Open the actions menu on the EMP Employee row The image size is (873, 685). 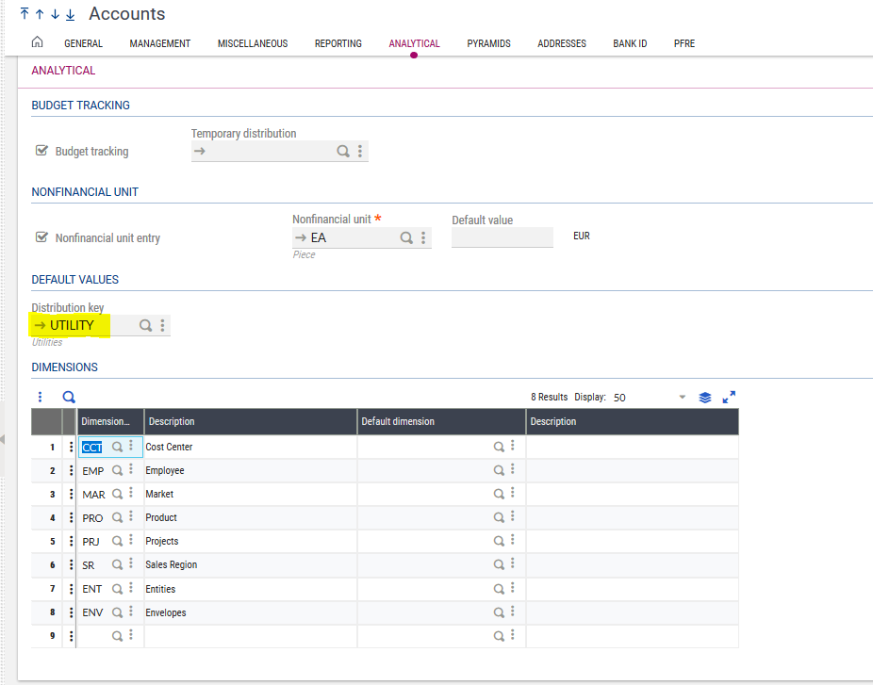[71, 469]
